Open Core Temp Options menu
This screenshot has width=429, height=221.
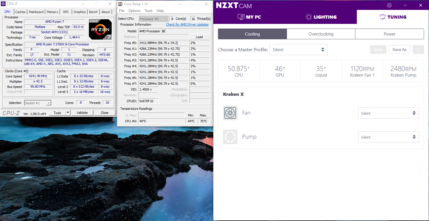click(134, 11)
